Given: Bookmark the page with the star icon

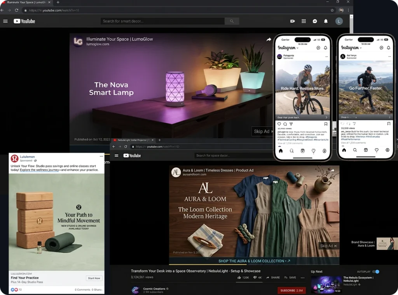Looking at the screenshot, I should tap(332, 10).
